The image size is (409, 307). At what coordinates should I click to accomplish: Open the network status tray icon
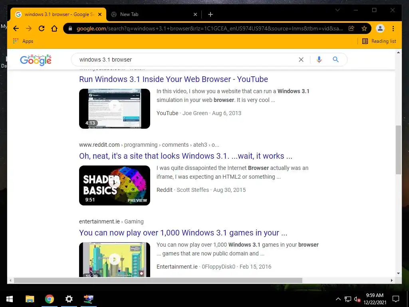coord(348,299)
